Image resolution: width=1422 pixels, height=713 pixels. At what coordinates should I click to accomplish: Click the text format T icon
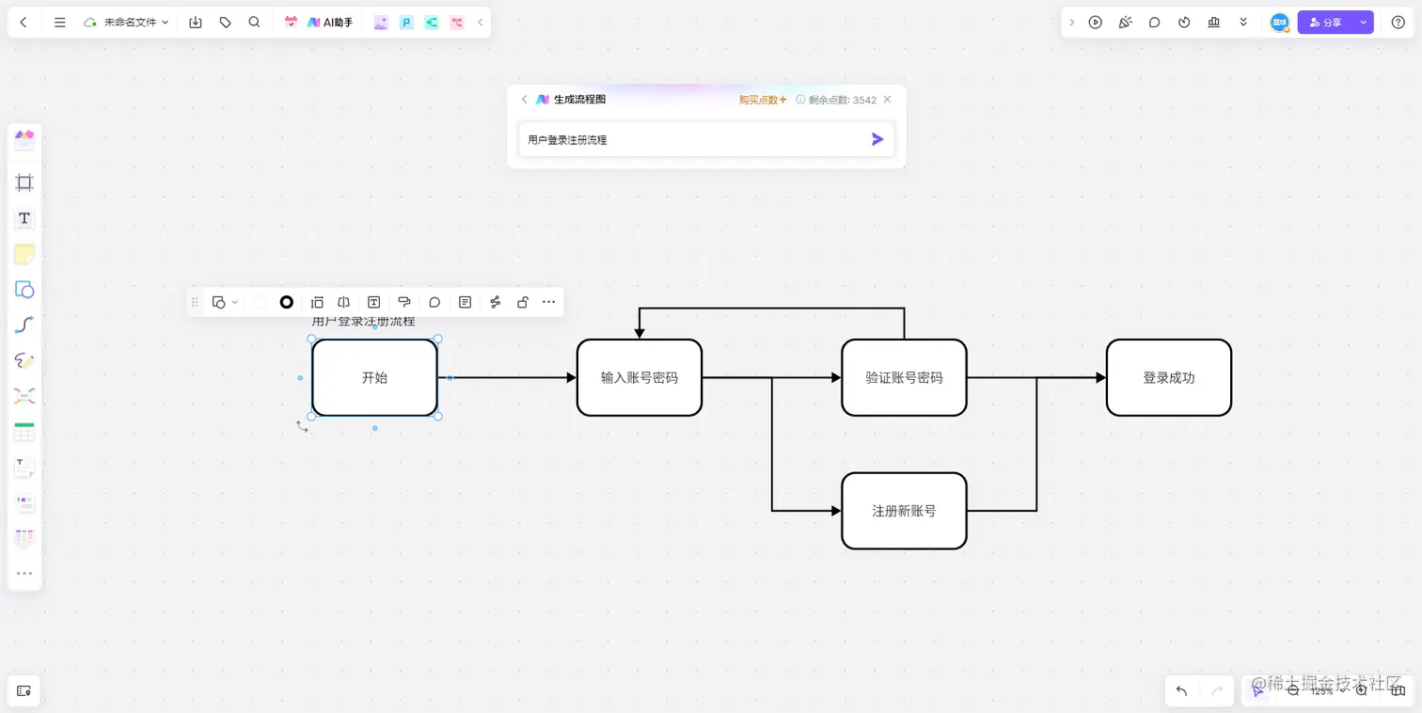(373, 302)
